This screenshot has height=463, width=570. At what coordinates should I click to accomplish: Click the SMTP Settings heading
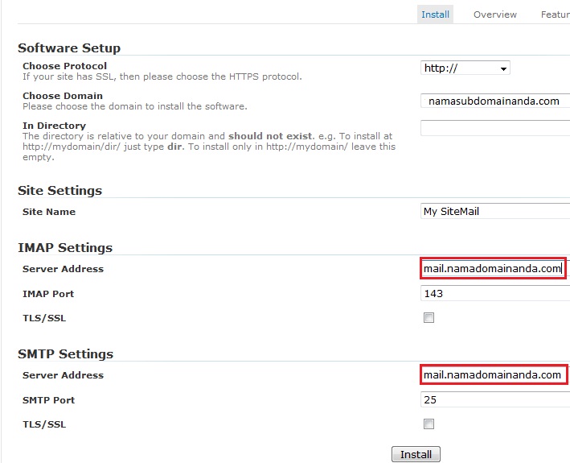point(65,354)
